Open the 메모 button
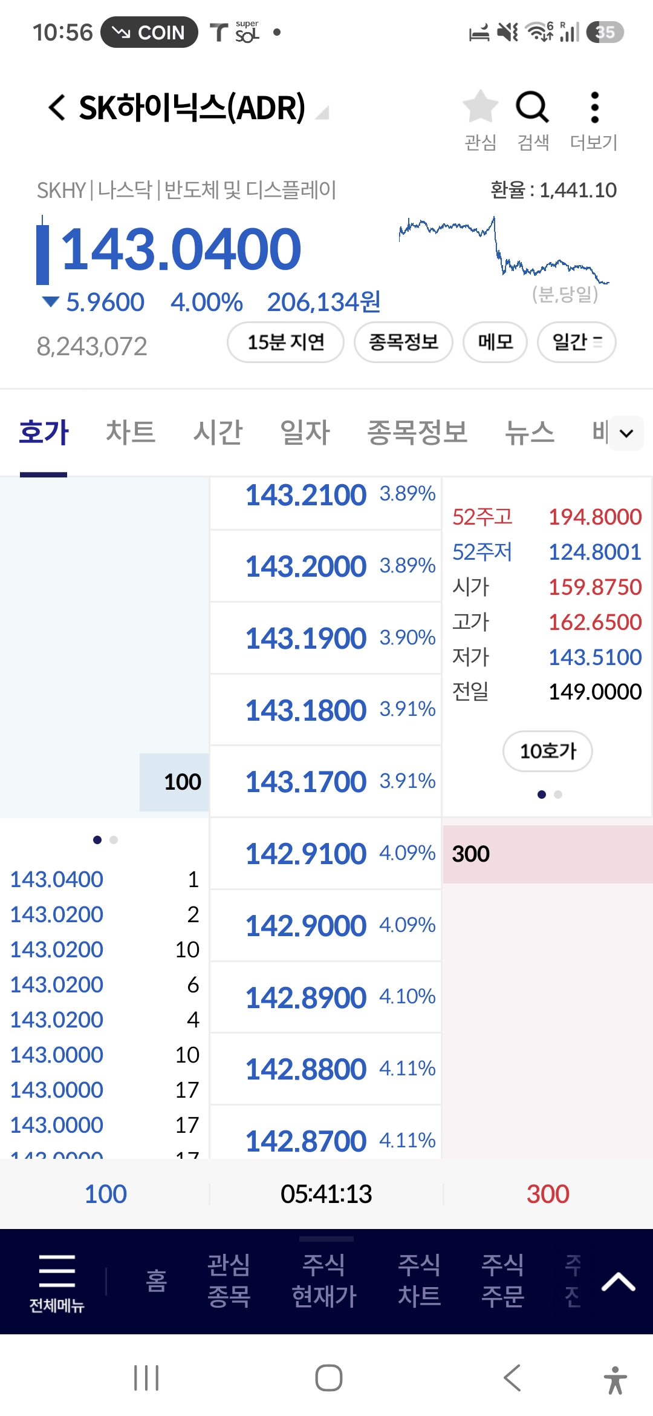653x1416 pixels. (x=495, y=343)
